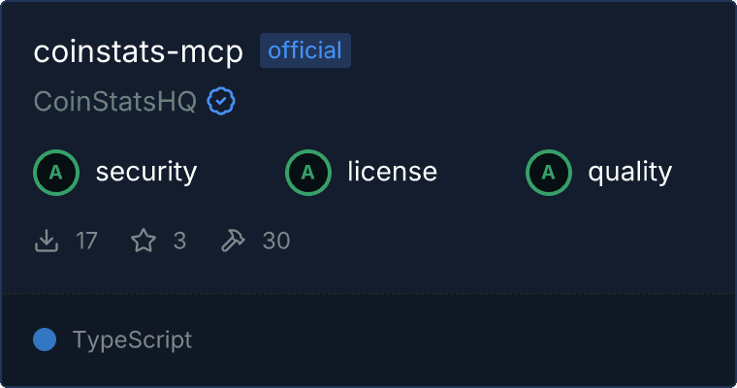Click the downloads arrow icon
737x388 pixels.
[x=47, y=241]
